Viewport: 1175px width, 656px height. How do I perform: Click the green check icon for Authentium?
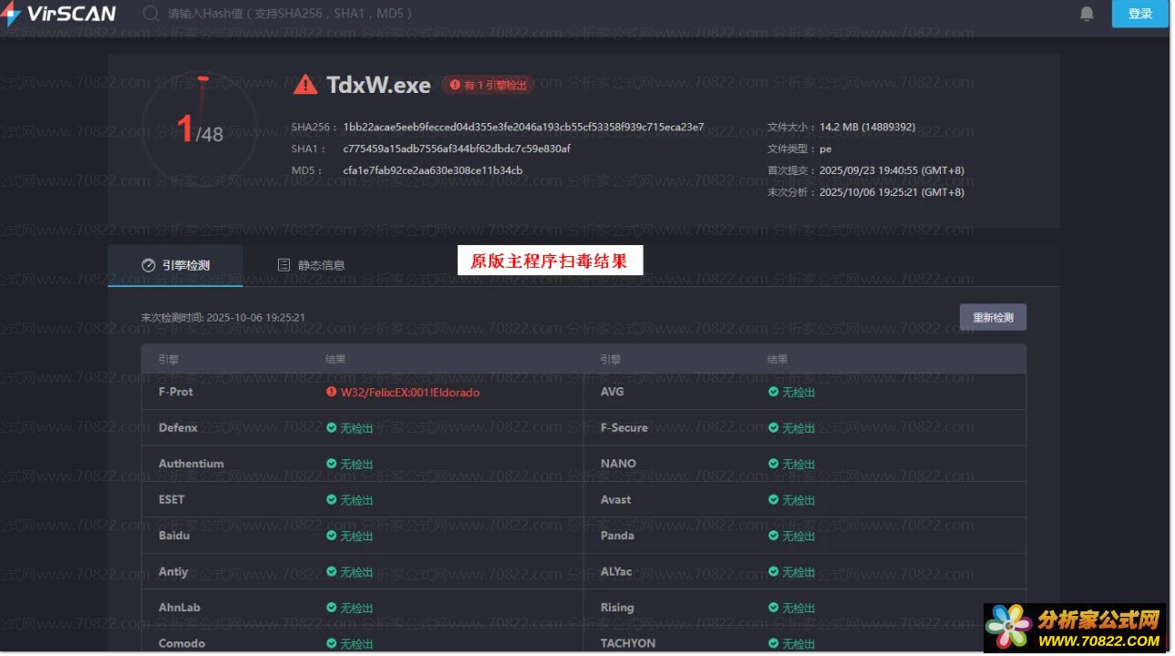(332, 463)
